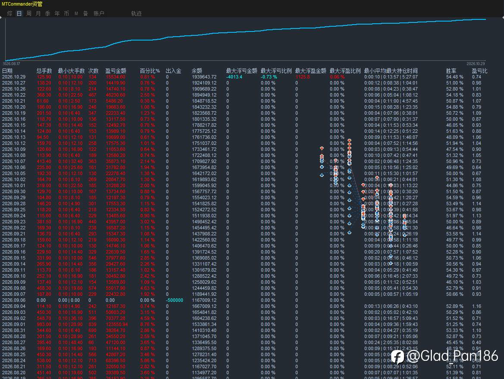Click the 最小|大手数 column header
504x379 pixels.
coord(72,71)
